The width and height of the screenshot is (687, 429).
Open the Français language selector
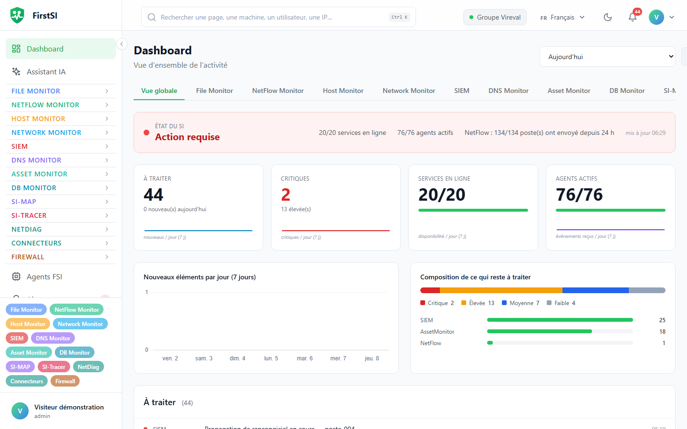tap(562, 17)
